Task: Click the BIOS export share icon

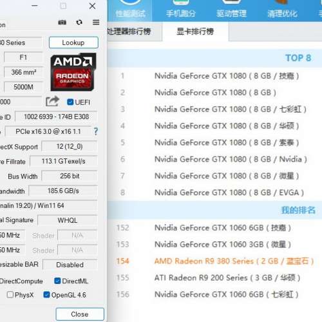Action: [x=52, y=101]
